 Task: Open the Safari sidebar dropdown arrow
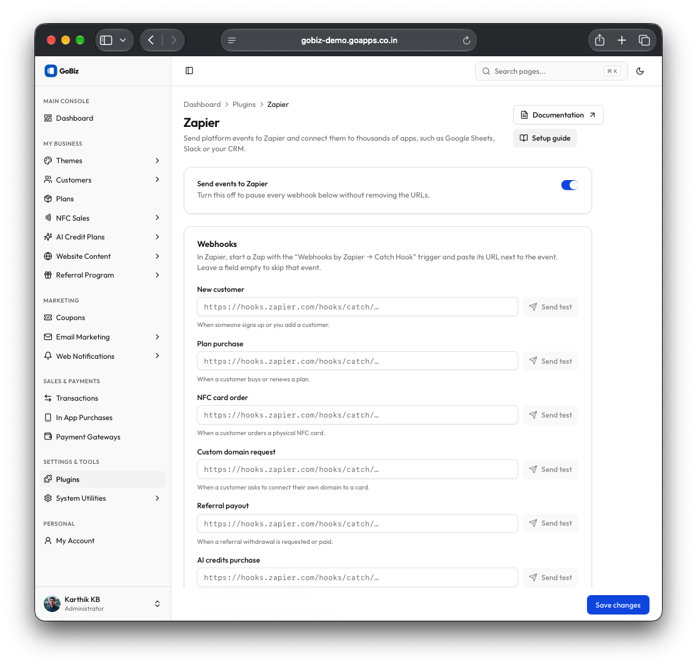point(123,41)
